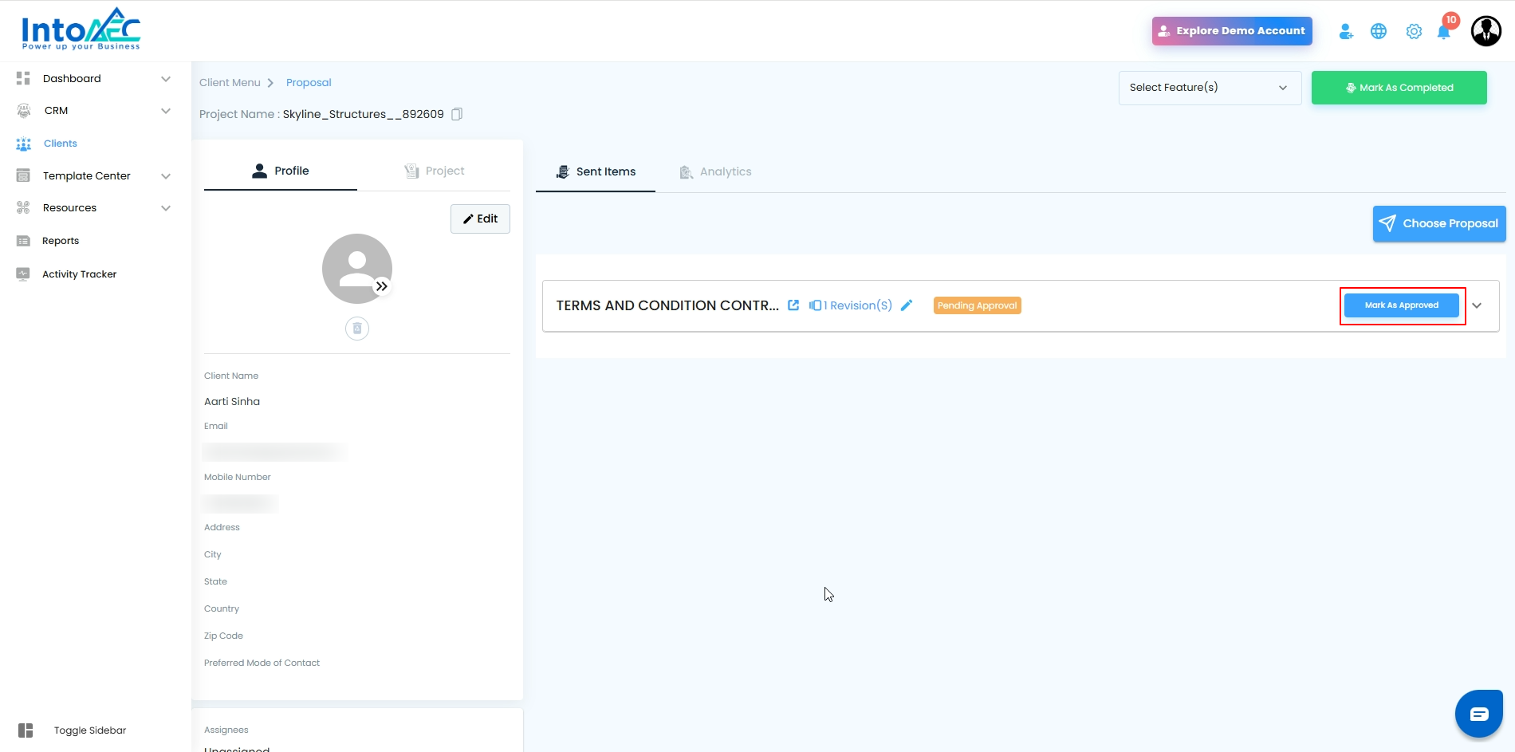Click the Resources sidebar icon
1515x752 pixels.
[23, 208]
